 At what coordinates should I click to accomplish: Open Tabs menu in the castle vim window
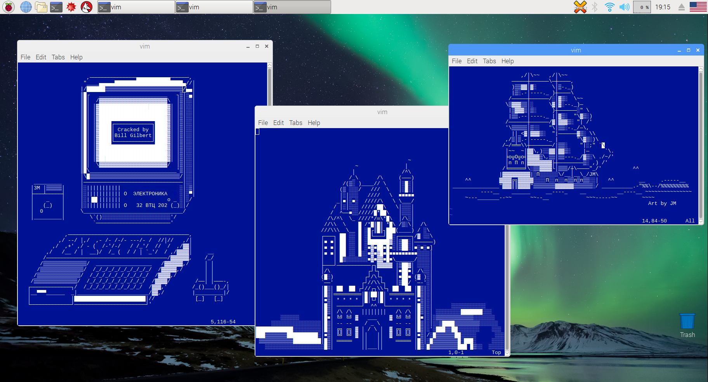(296, 123)
